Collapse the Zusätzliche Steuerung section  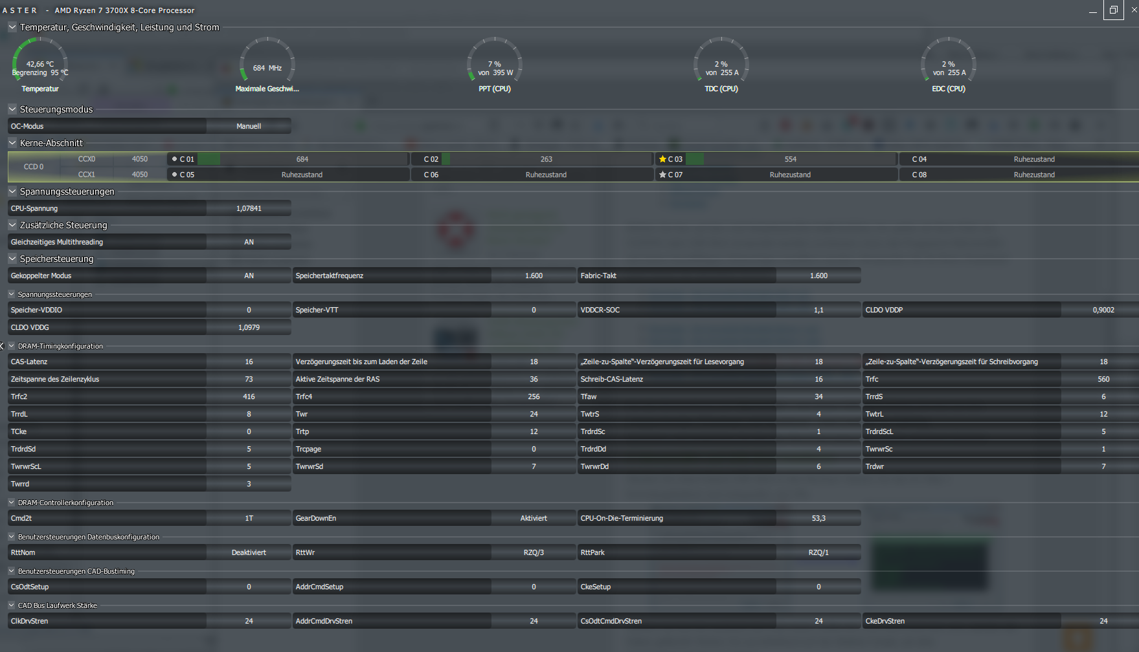(12, 225)
